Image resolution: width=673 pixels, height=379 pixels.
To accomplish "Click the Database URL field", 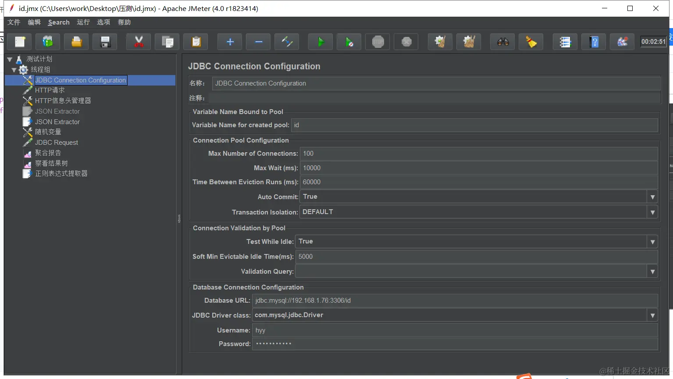I will coord(455,300).
